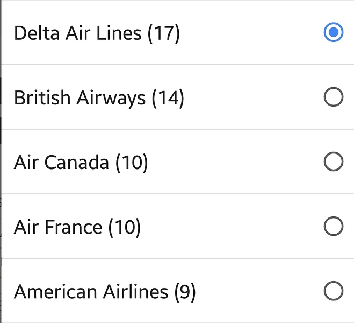Viewport: 354px width, 323px height.
Task: Click the (14) count beside British Airways
Action: tap(168, 98)
